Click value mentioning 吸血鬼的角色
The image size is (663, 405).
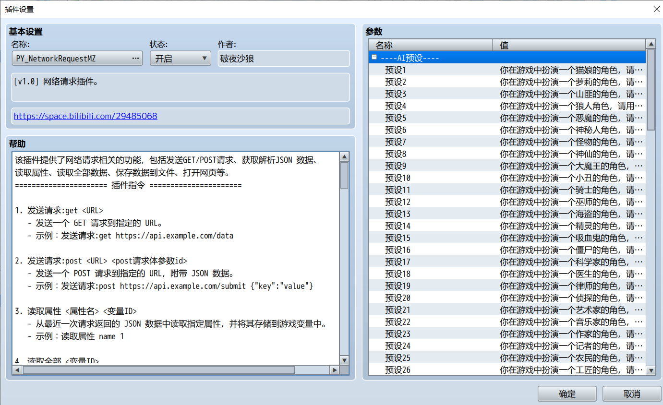tap(571, 238)
